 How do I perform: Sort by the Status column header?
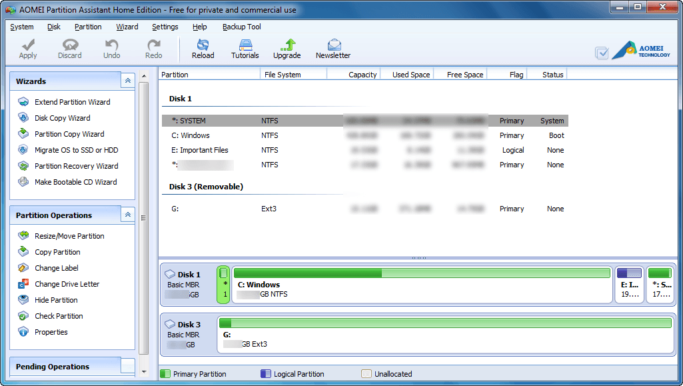click(547, 75)
